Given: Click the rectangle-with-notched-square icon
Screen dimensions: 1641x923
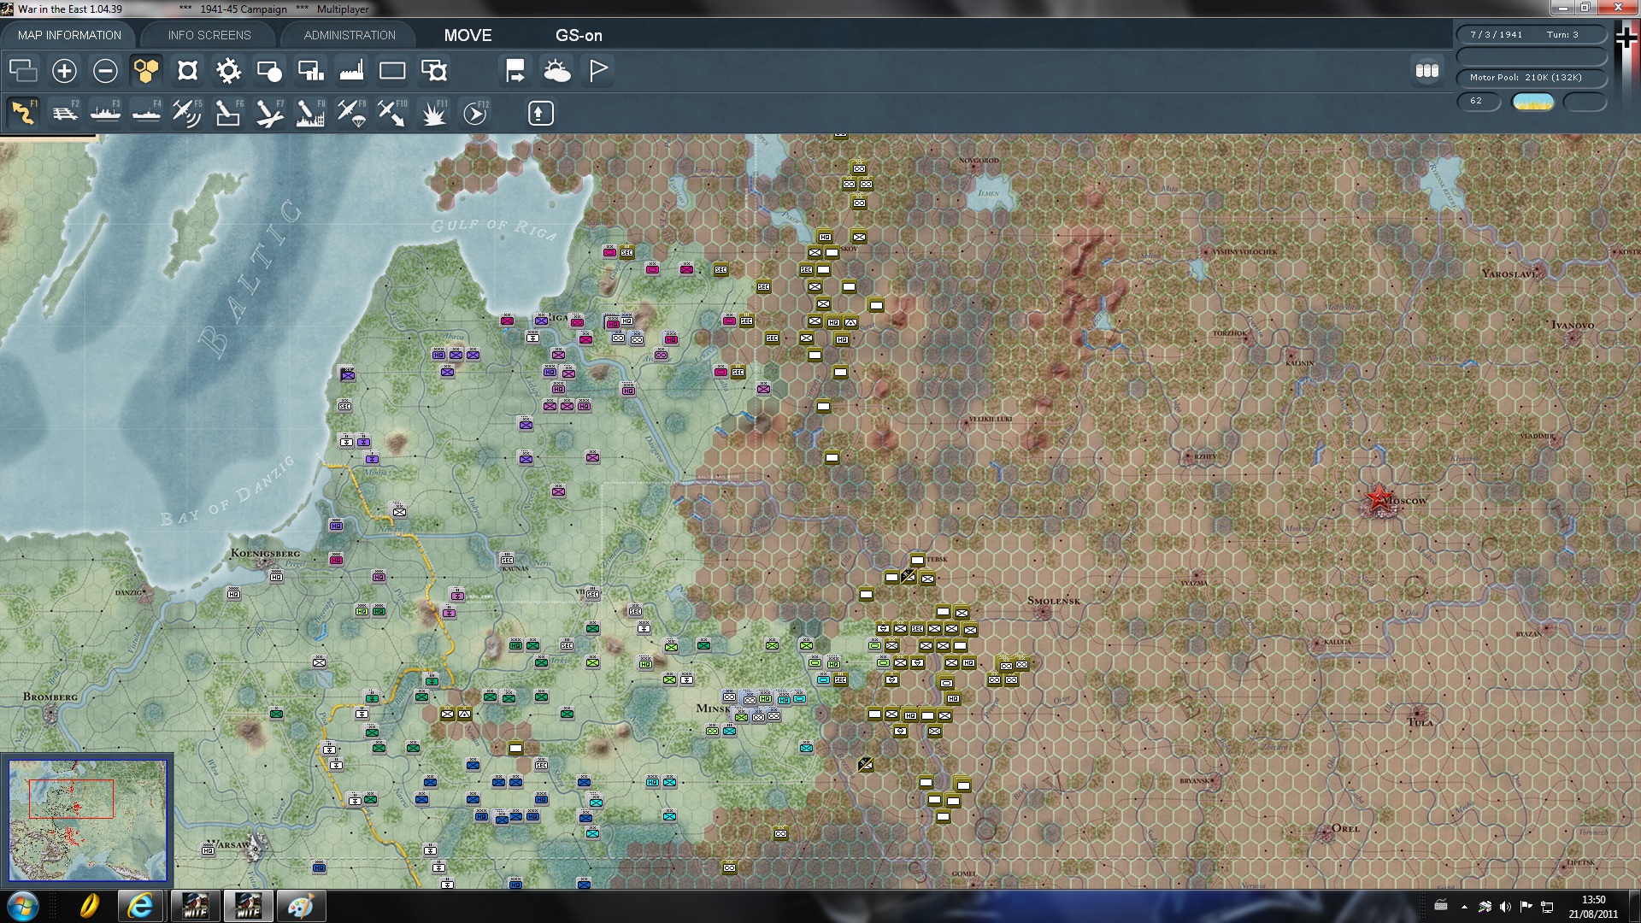Looking at the screenshot, I should point(433,71).
